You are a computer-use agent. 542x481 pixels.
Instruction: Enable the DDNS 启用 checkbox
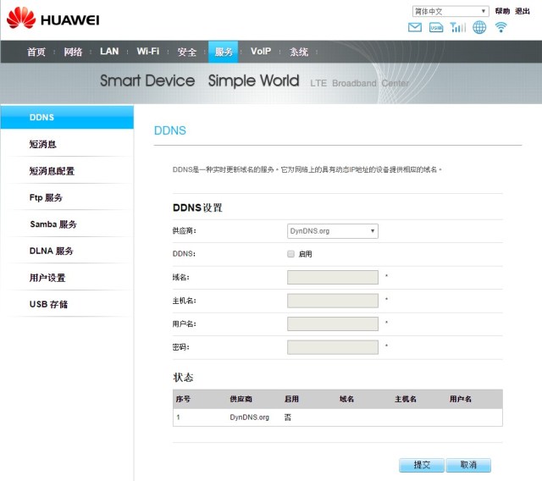point(291,254)
